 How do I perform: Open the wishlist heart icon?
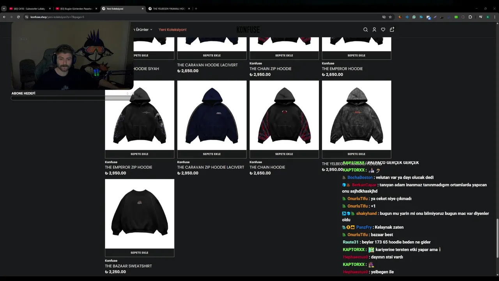(x=383, y=30)
